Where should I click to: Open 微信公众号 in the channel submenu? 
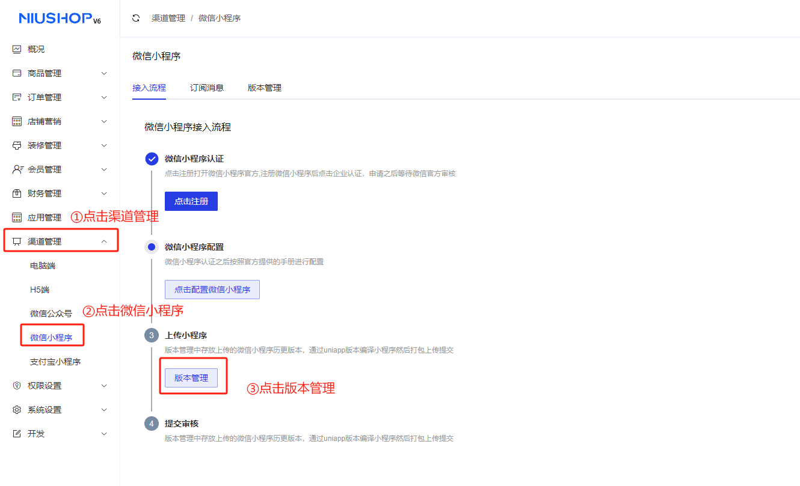(51, 314)
